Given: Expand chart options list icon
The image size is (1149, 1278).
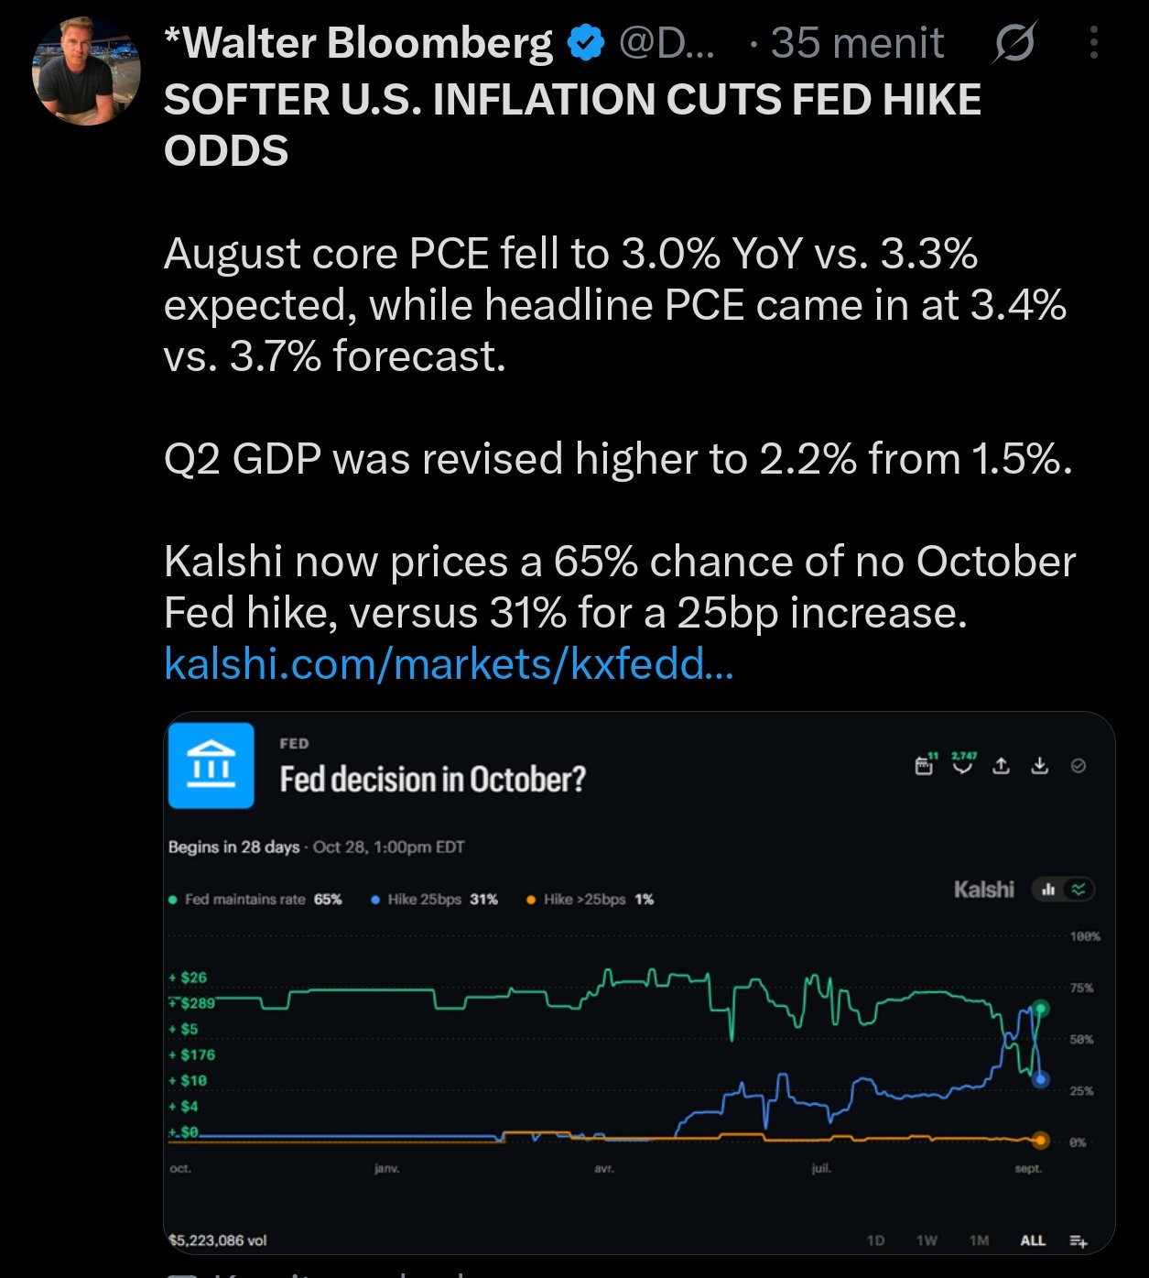Looking at the screenshot, I should [x=1079, y=1240].
